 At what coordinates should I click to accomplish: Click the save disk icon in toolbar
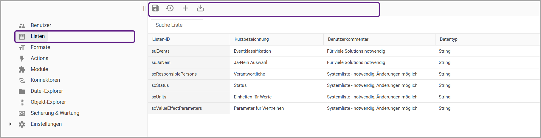pyautogui.click(x=155, y=8)
